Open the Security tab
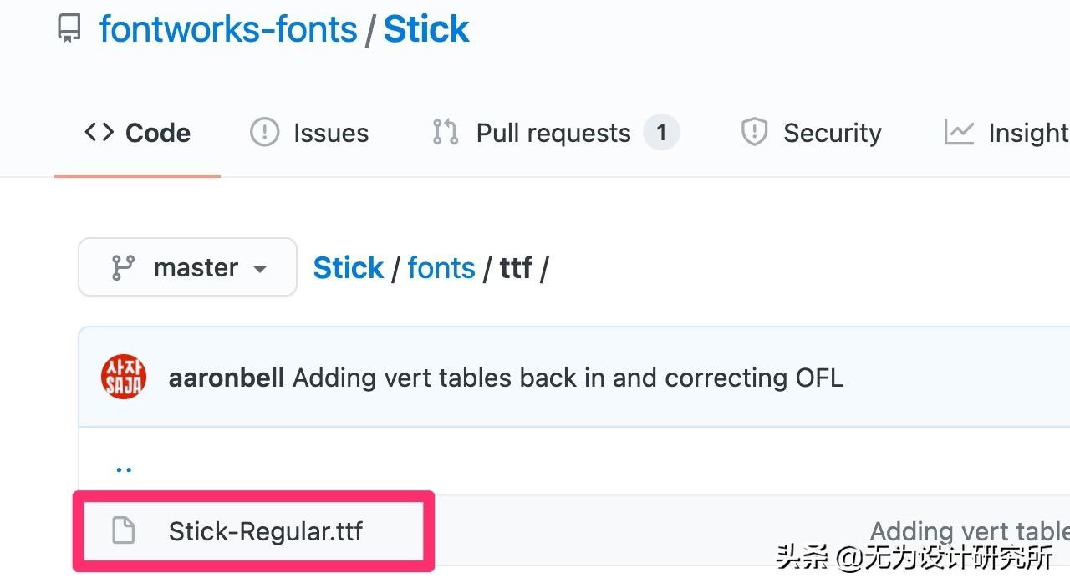This screenshot has width=1070, height=588. coord(832,133)
